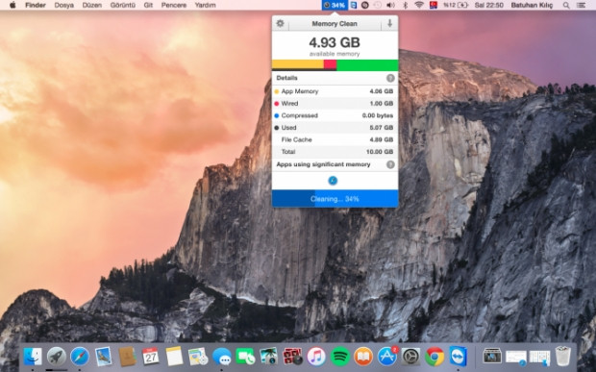This screenshot has height=372, width=596.
Task: Open System Preferences from the Dock
Action: click(410, 357)
